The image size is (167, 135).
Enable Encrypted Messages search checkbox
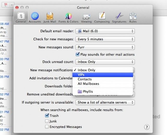click(x=47, y=127)
